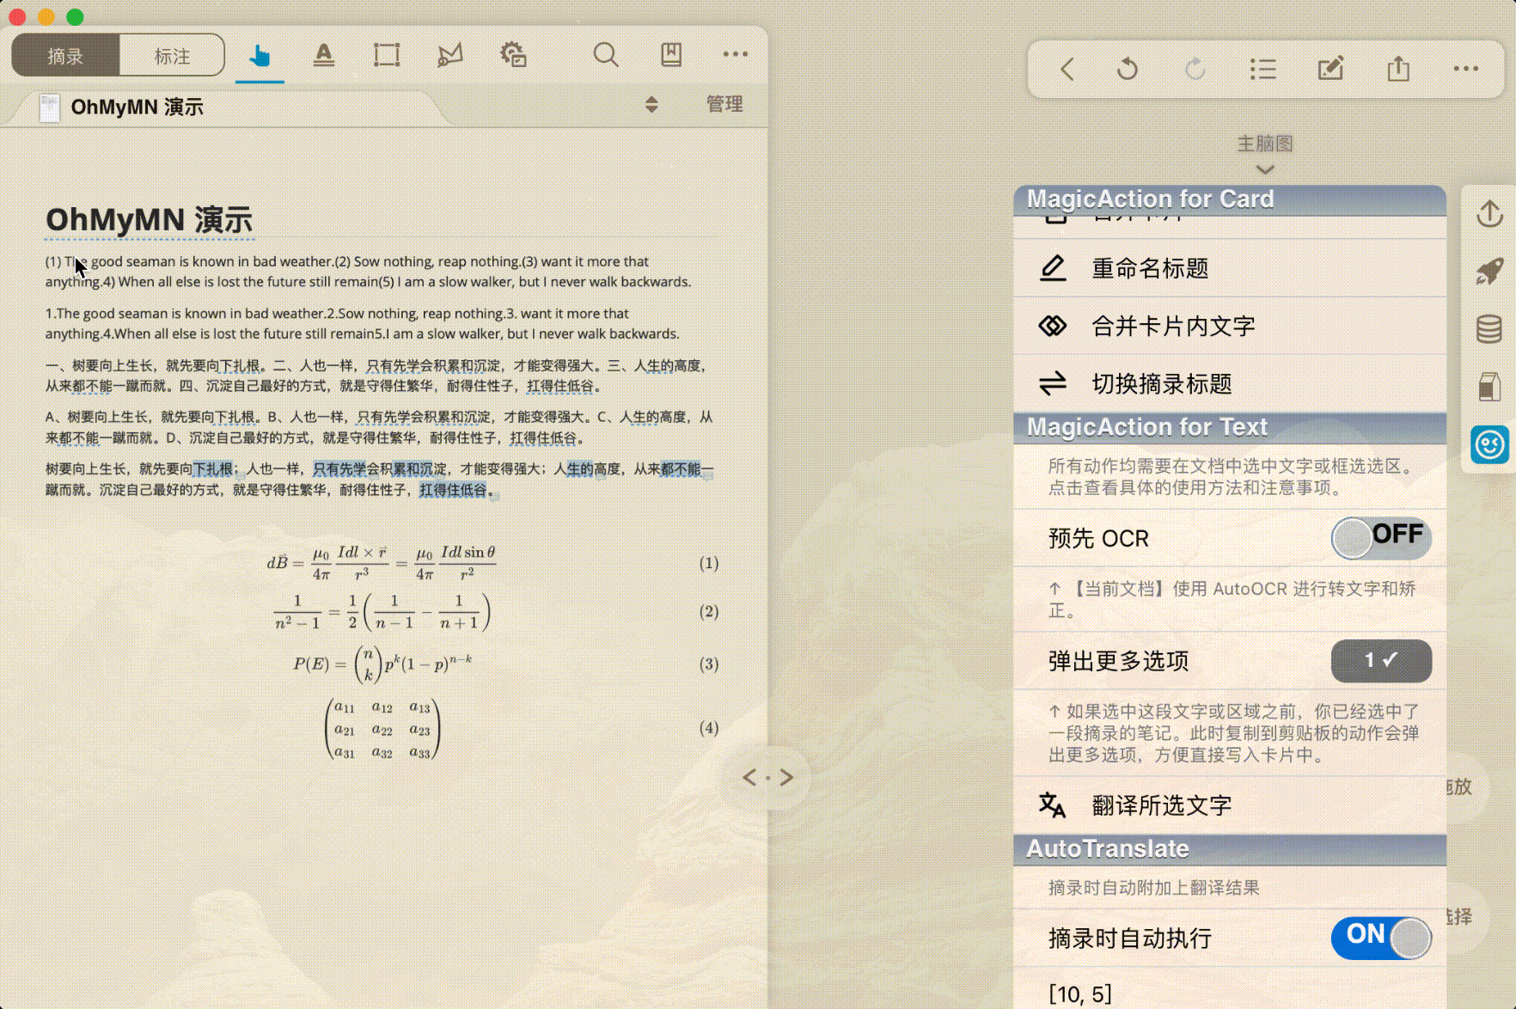Screen dimensions: 1516x1009
Task: Choose 切换摘录标题 action
Action: tap(1230, 383)
